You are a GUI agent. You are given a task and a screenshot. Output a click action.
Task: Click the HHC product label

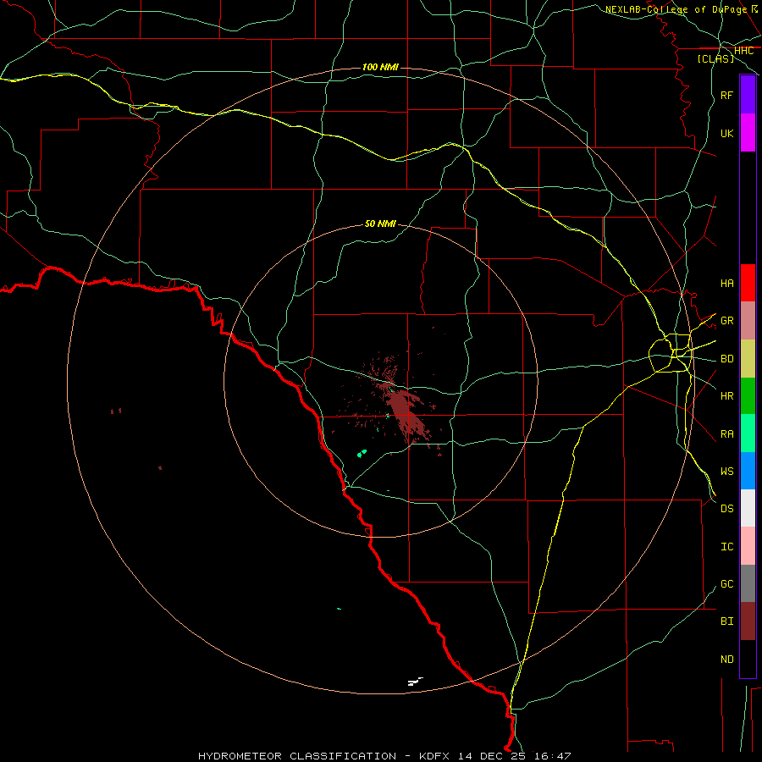pyautogui.click(x=743, y=51)
